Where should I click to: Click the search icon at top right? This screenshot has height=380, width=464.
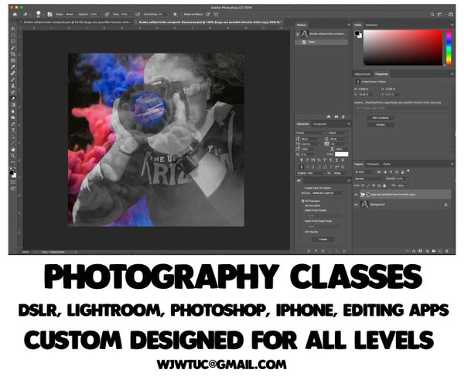click(432, 14)
